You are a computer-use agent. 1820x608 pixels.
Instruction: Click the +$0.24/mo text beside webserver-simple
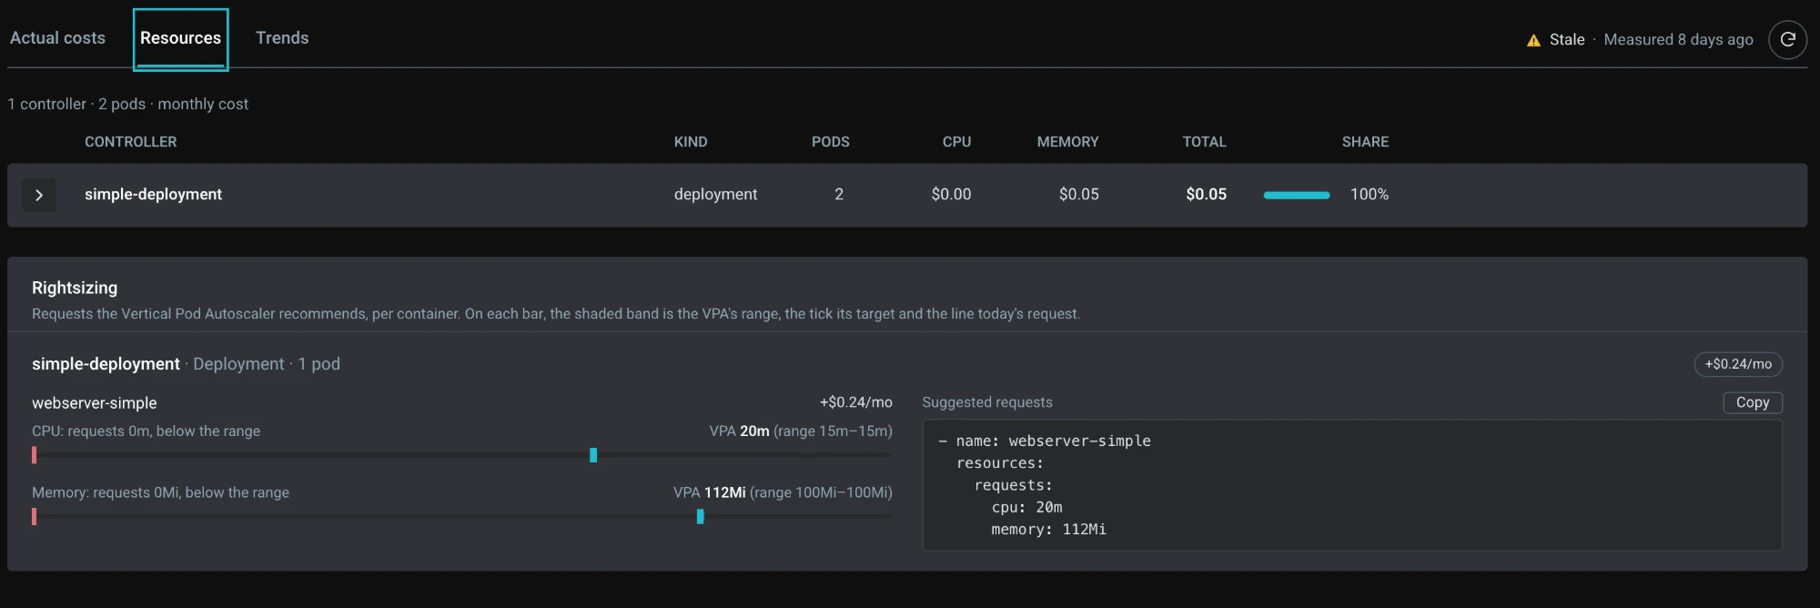(x=855, y=402)
